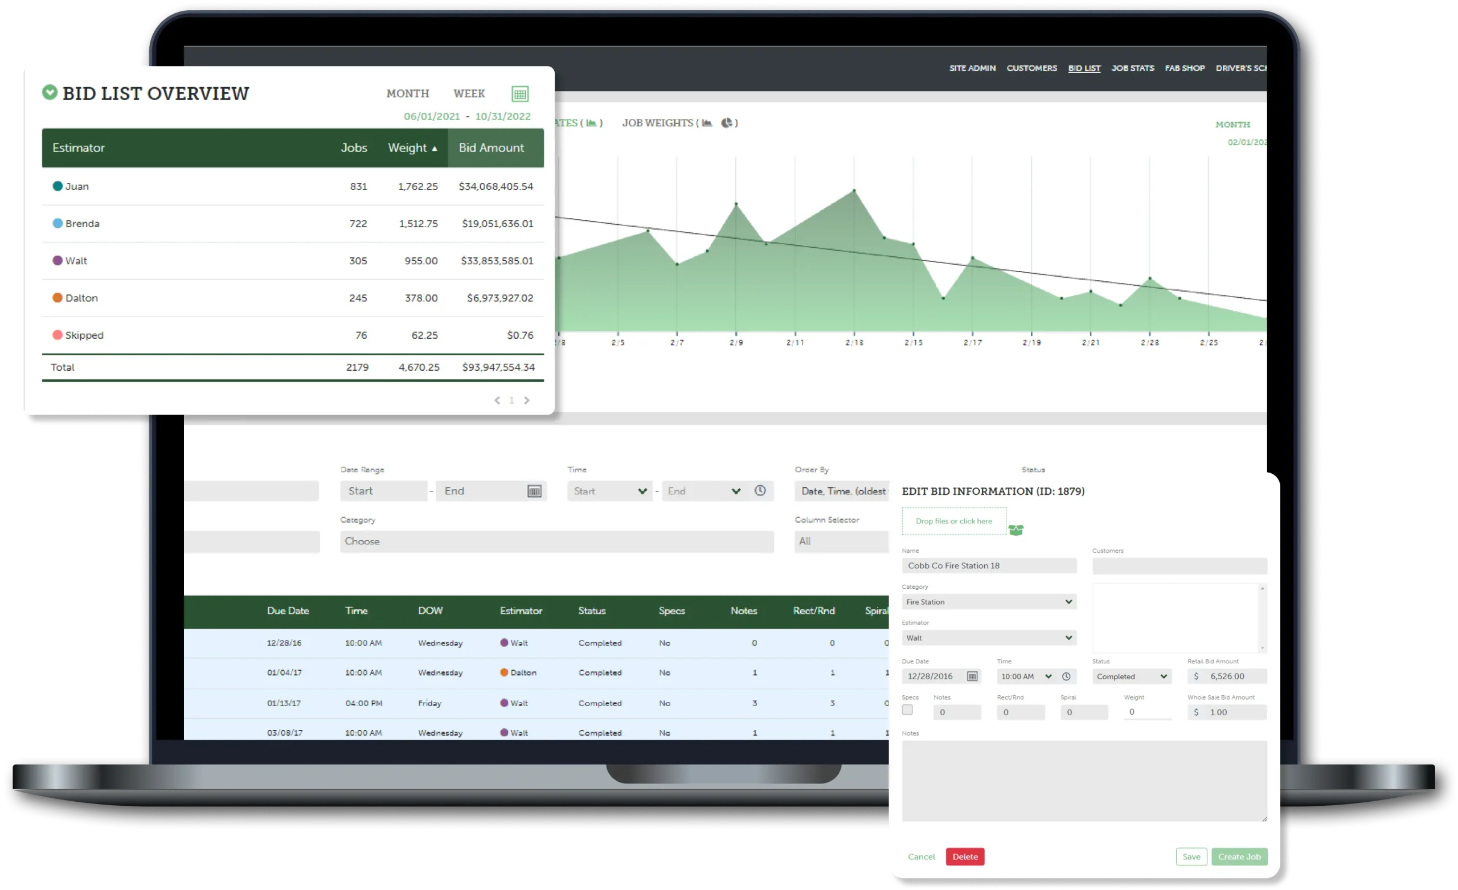This screenshot has width=1458, height=890.
Task: Open the Estimator dropdown showing Walt
Action: (x=988, y=638)
